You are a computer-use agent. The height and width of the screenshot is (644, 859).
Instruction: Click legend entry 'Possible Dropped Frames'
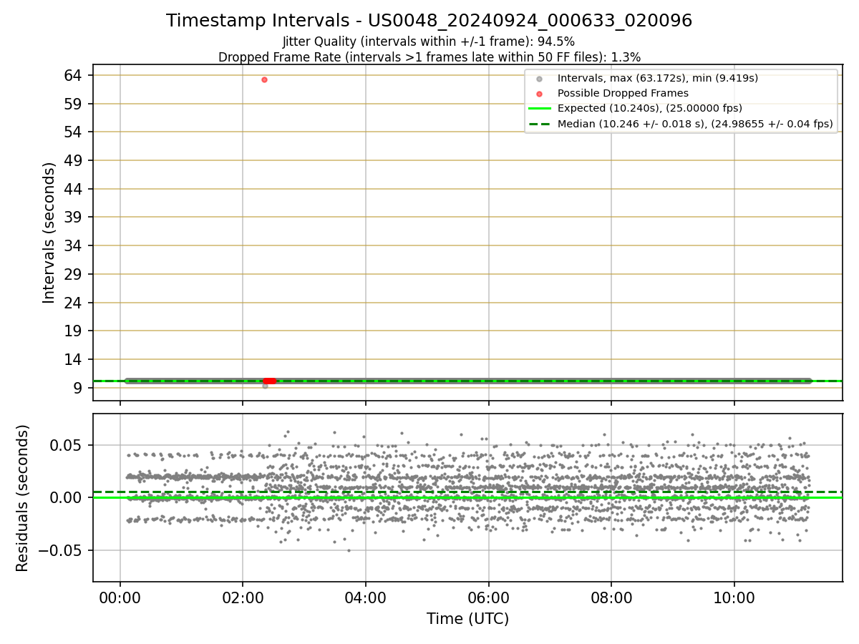(623, 93)
